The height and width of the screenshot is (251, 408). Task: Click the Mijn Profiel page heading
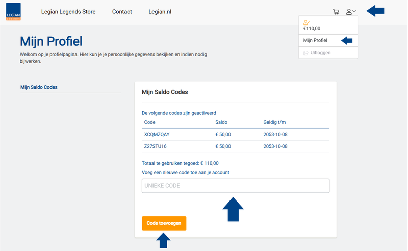(x=52, y=41)
